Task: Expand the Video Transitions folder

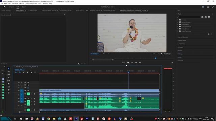Action: click(178, 31)
